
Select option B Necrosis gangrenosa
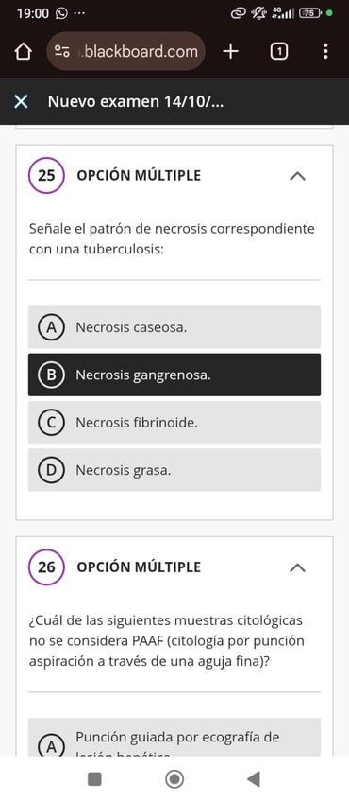coord(174,375)
